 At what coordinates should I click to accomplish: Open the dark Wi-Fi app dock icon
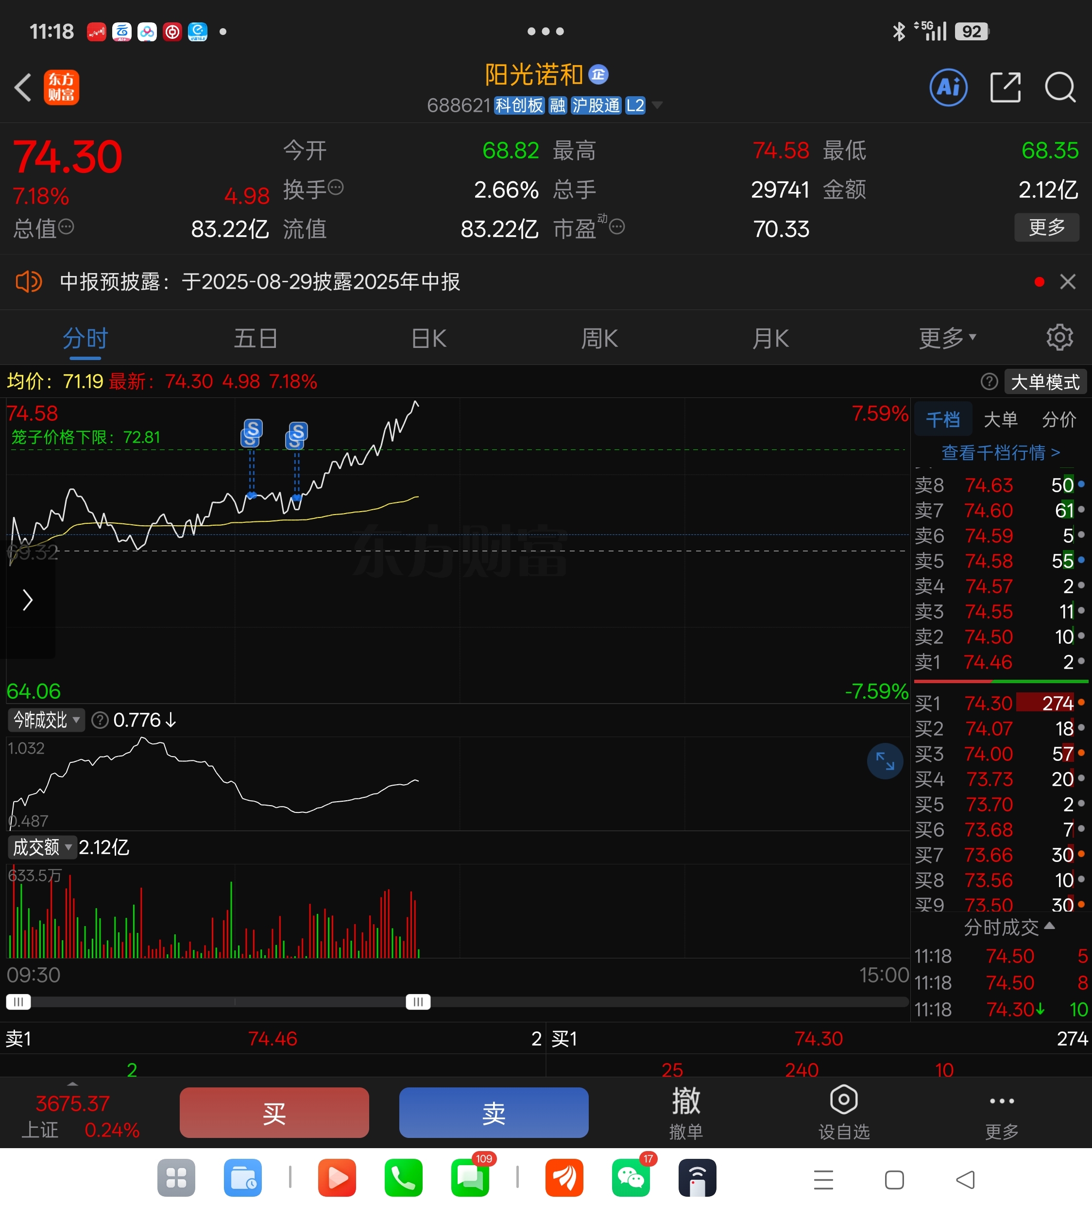pyautogui.click(x=698, y=1178)
